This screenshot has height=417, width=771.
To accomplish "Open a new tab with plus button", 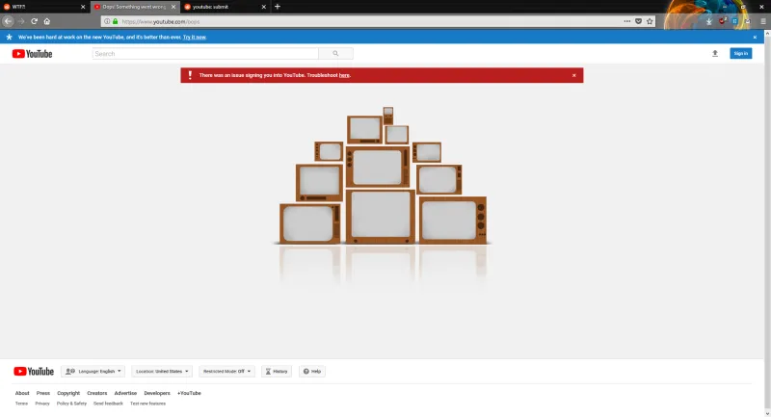I will 278,6.
